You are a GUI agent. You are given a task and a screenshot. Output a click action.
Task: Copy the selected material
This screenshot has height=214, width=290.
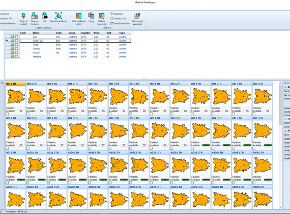(91, 17)
